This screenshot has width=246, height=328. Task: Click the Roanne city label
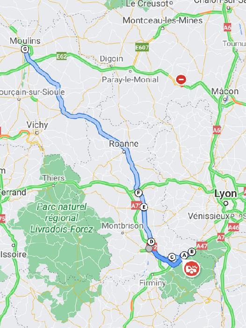coord(123,144)
